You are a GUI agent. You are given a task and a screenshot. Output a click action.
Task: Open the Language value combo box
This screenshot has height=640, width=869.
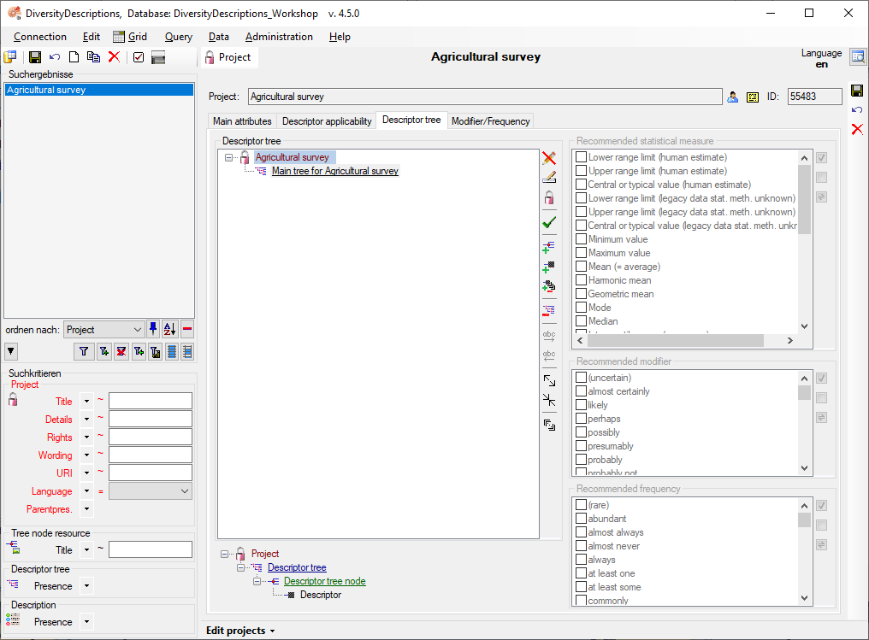(x=151, y=491)
